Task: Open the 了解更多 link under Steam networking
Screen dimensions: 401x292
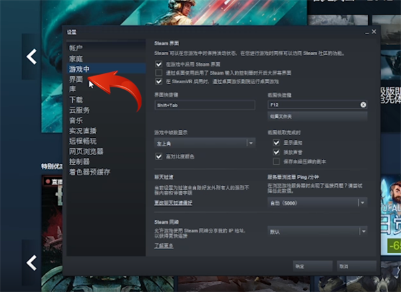Action: click(164, 245)
